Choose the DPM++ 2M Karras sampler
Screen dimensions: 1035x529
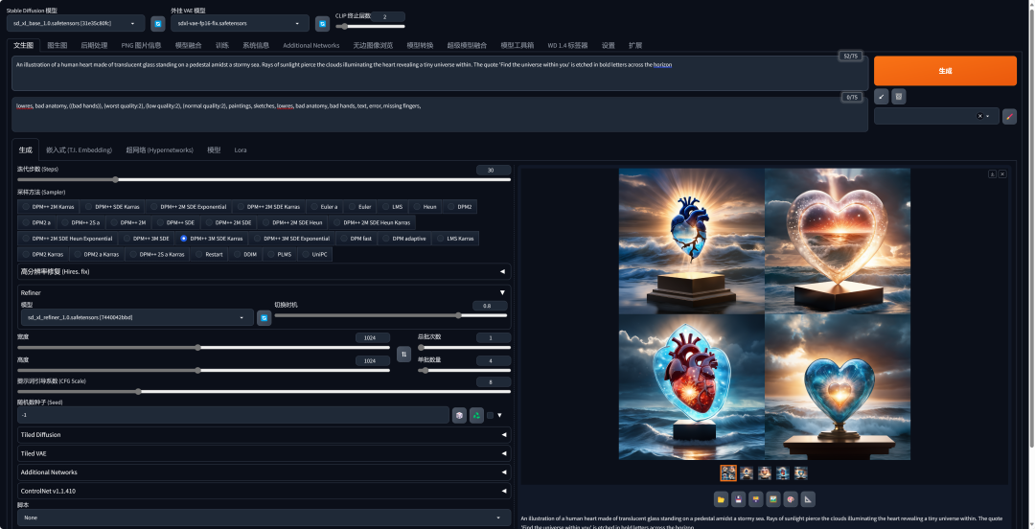tap(50, 206)
